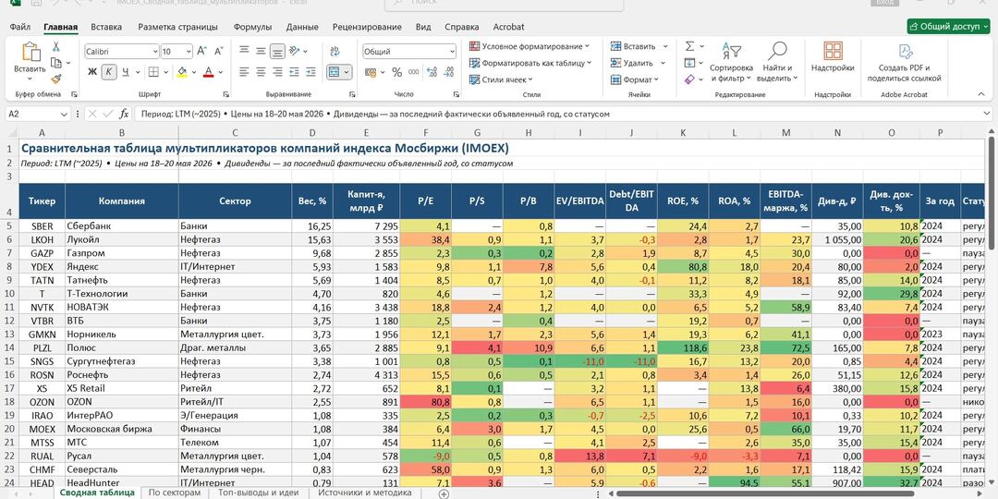998x499 pixels.
Task: Open Сортировка и фильтр
Action: pos(731,63)
